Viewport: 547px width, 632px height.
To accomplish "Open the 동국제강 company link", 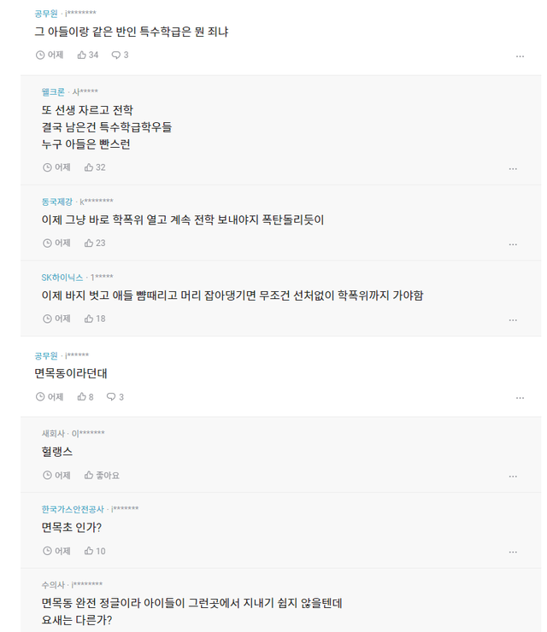I will coord(58,202).
